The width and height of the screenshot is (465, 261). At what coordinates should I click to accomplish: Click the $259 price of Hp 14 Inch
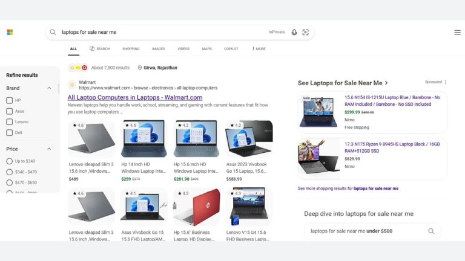click(x=126, y=179)
